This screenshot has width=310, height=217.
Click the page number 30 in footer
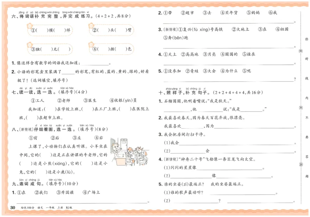[13, 208]
